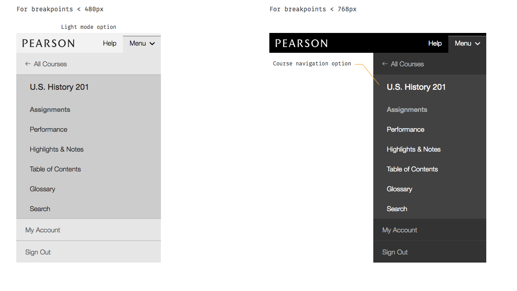Select Assignments in the light menu

(x=50, y=110)
